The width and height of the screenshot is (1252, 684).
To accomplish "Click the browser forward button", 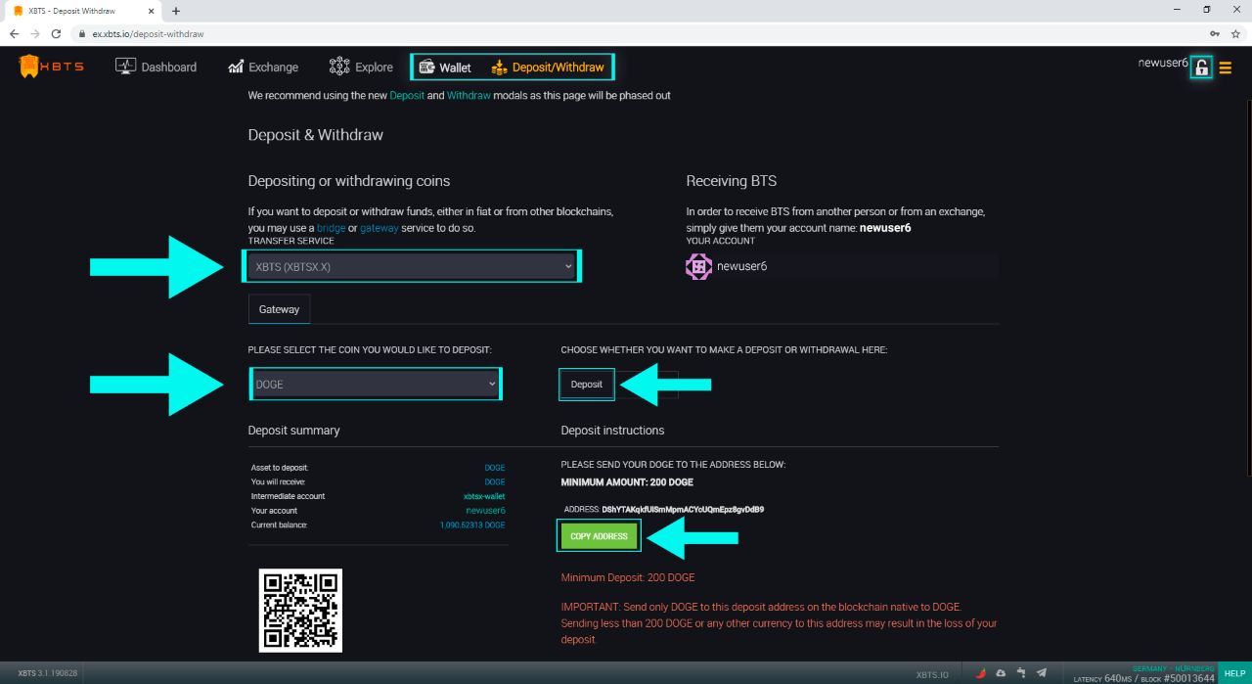I will pos(35,33).
